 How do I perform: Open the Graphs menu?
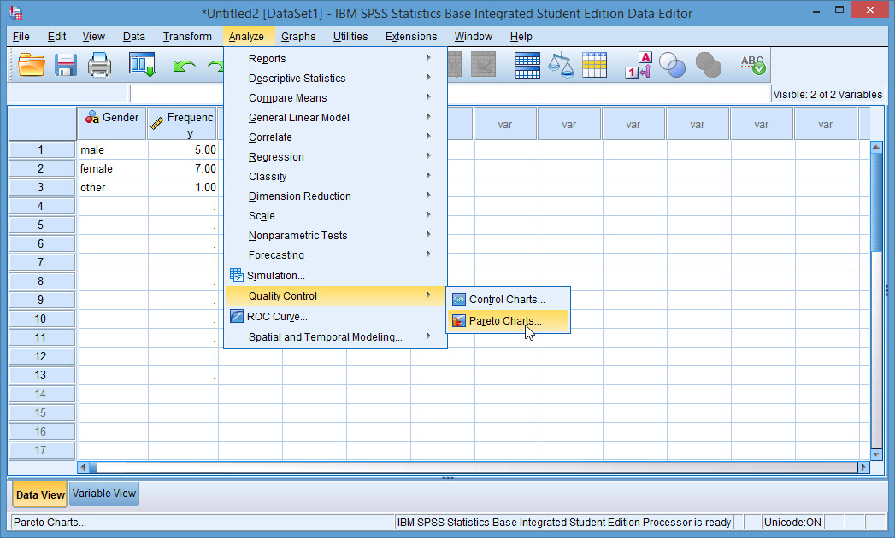[298, 37]
